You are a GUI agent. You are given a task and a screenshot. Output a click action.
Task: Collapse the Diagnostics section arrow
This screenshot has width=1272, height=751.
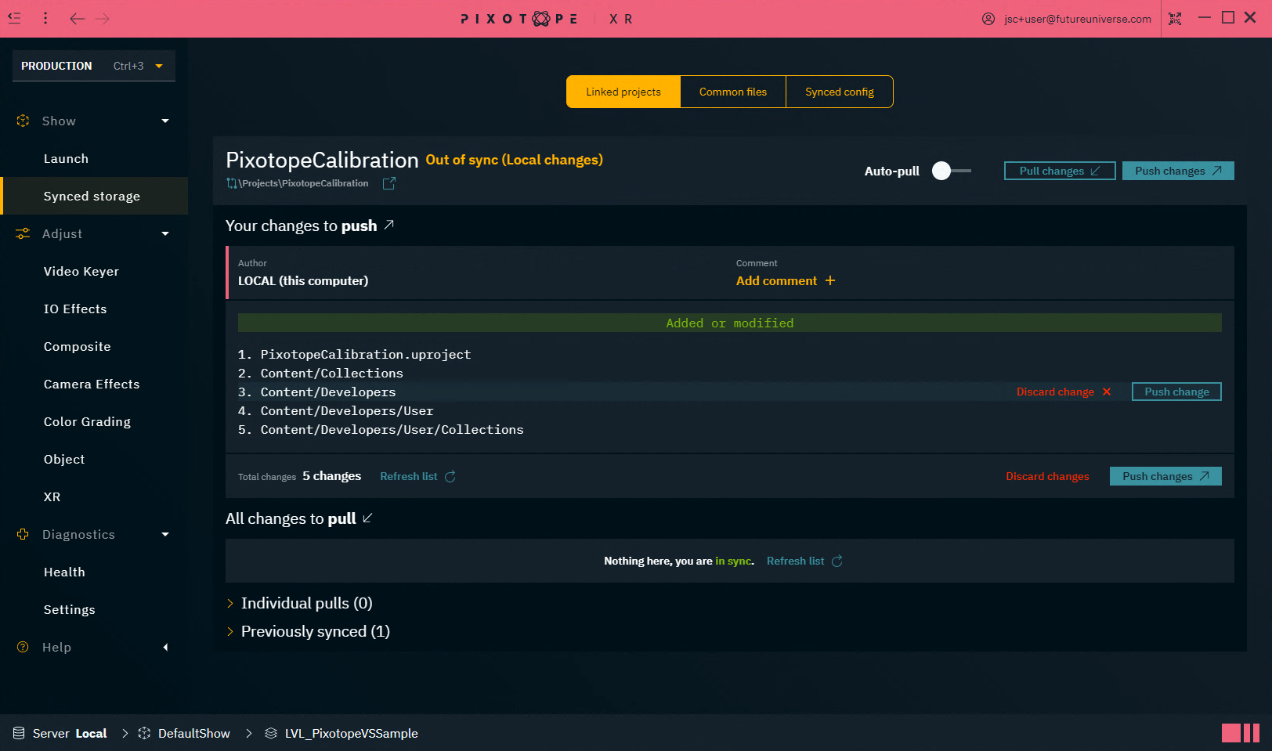click(165, 534)
